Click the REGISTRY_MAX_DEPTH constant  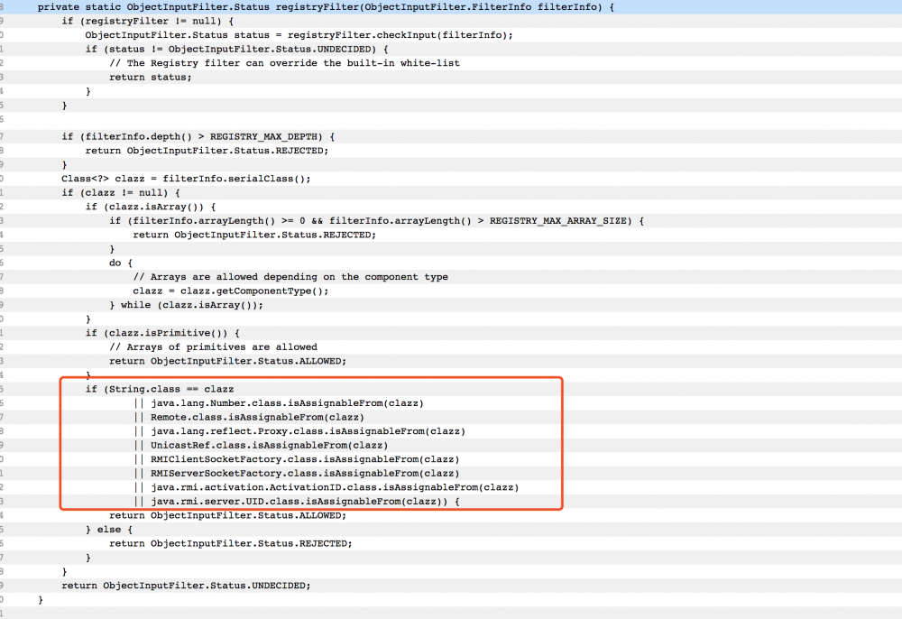point(263,136)
